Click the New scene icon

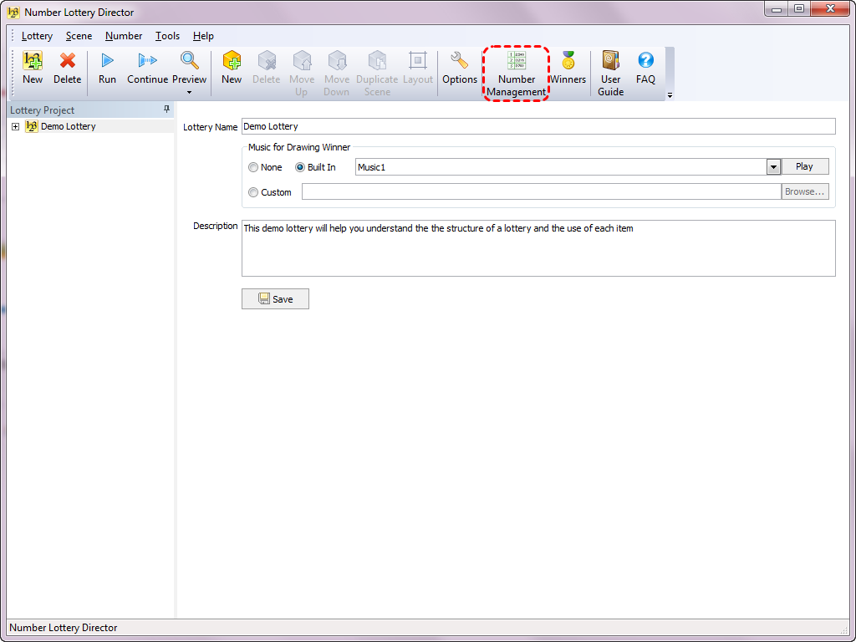tap(232, 61)
